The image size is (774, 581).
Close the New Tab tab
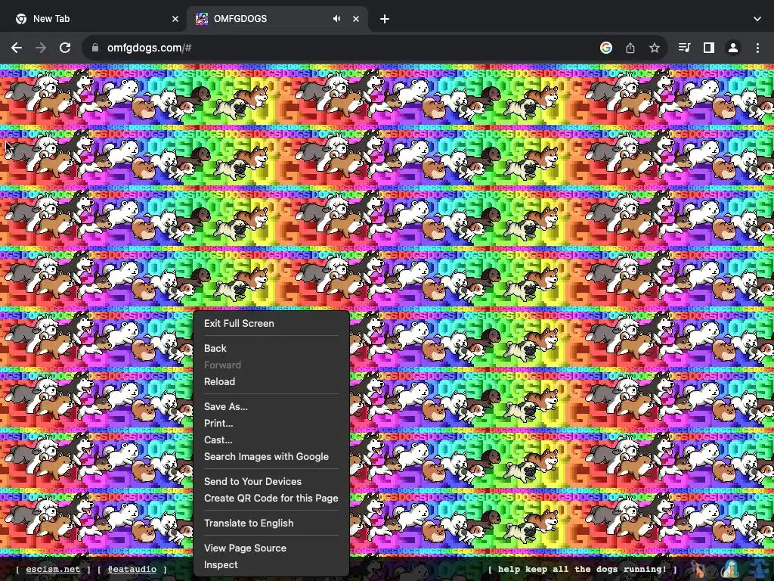click(x=175, y=19)
